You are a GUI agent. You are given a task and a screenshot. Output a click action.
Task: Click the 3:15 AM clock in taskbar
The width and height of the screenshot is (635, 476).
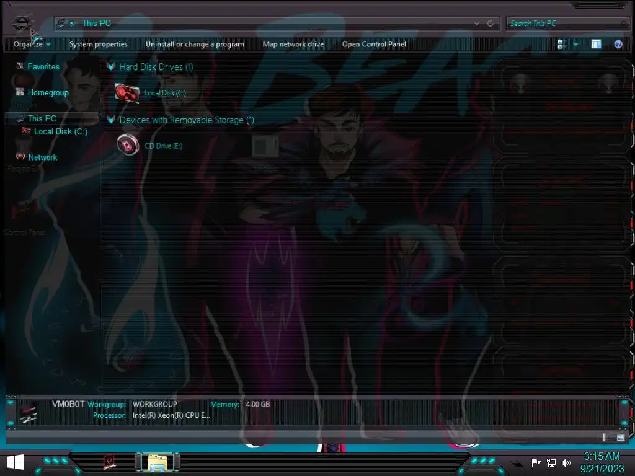point(602,456)
